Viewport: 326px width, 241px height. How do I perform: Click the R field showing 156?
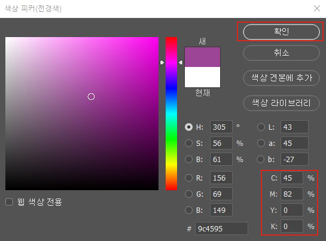[x=221, y=178]
